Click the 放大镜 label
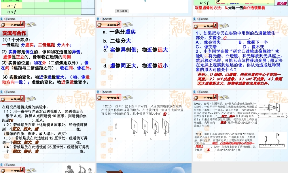288x173 pixels. click(281, 3)
